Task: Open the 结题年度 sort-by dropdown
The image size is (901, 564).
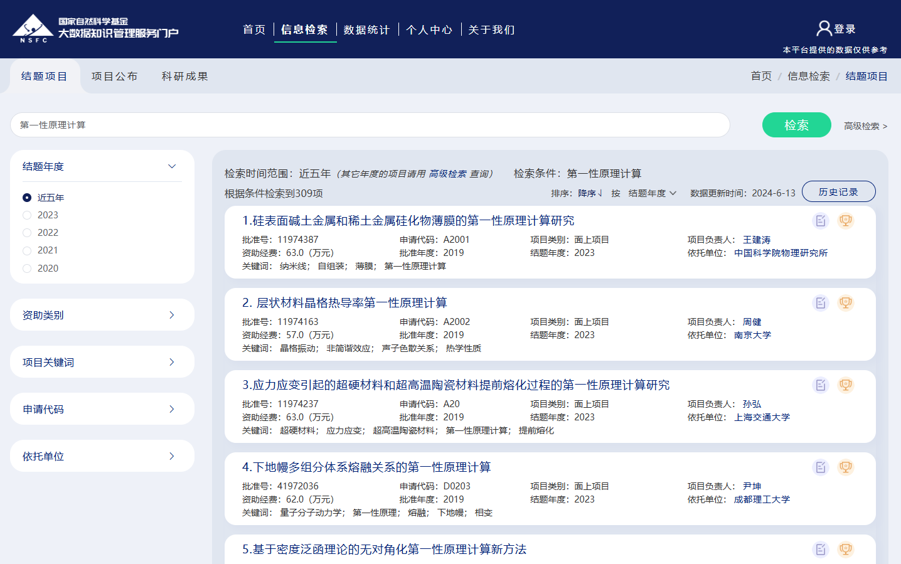Action: (652, 193)
